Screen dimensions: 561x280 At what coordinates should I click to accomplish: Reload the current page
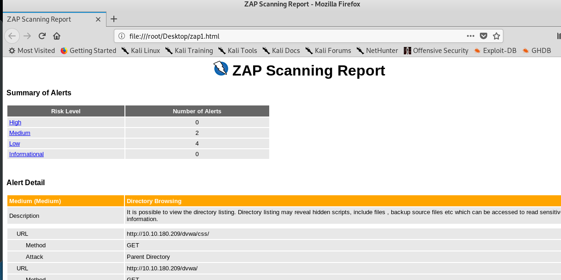point(42,36)
